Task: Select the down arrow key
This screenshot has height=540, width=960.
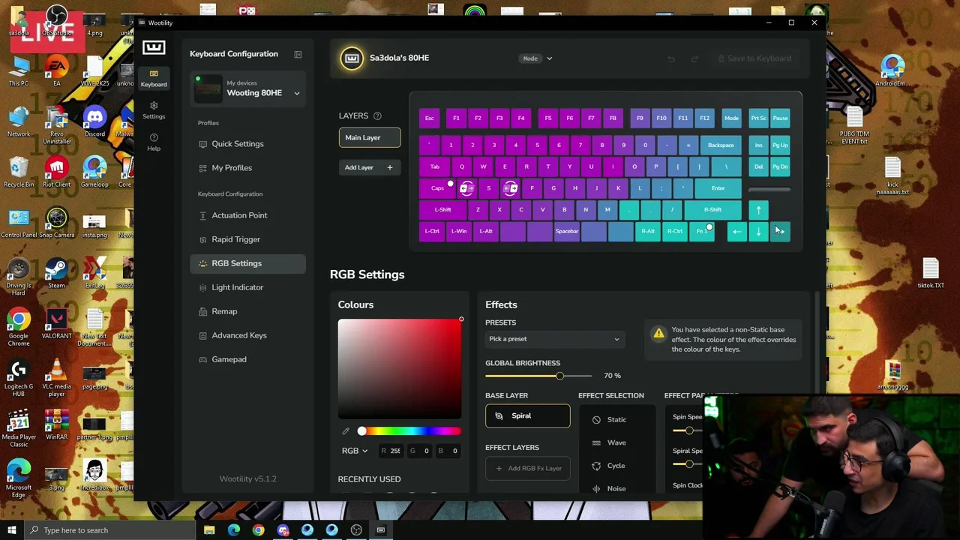Action: (758, 232)
